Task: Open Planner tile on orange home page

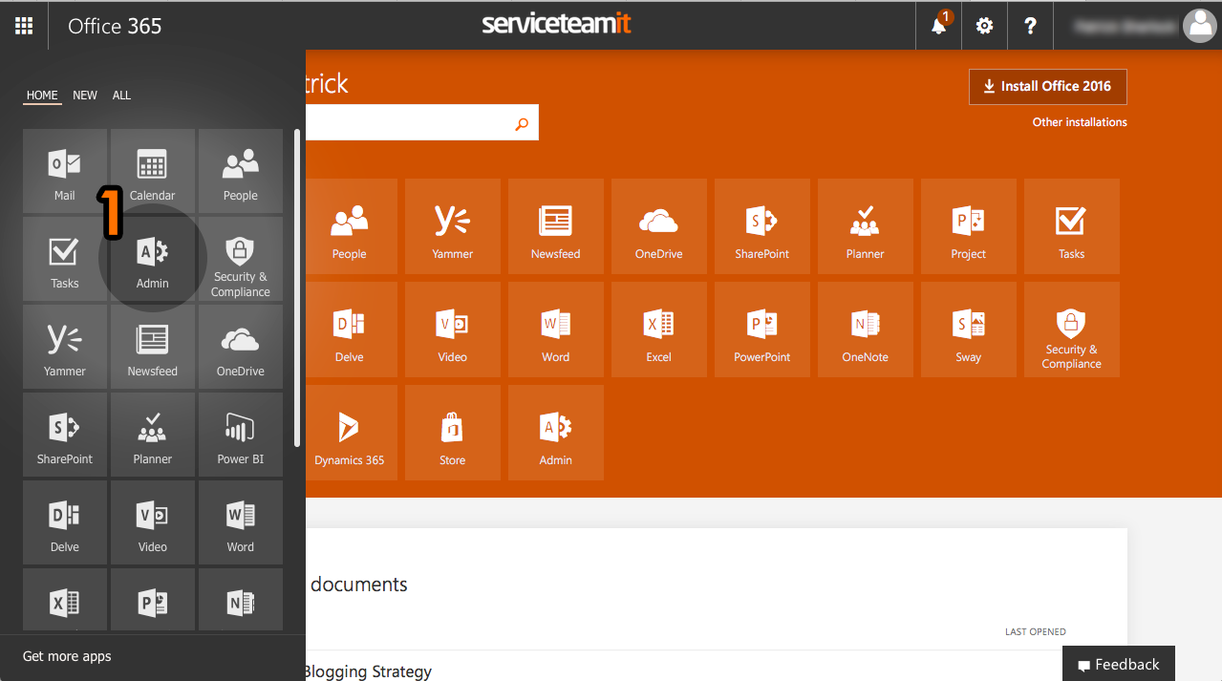Action: pyautogui.click(x=866, y=226)
